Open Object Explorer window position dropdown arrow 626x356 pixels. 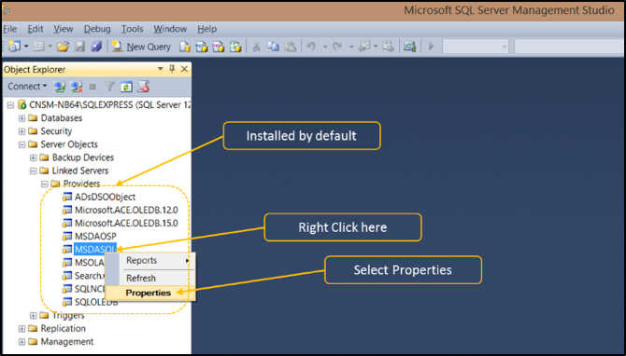click(x=160, y=69)
